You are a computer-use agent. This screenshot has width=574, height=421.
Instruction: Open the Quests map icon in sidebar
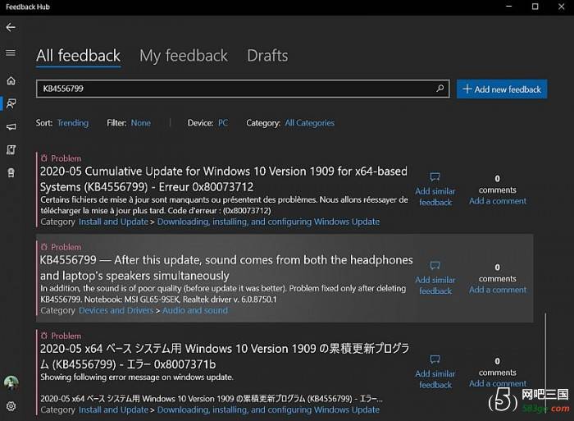coord(11,150)
